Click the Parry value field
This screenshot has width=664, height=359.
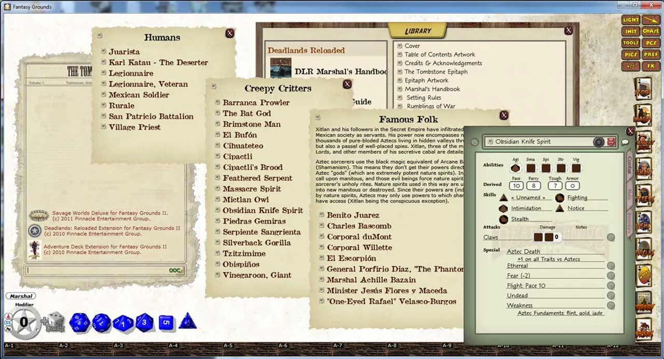(x=534, y=185)
